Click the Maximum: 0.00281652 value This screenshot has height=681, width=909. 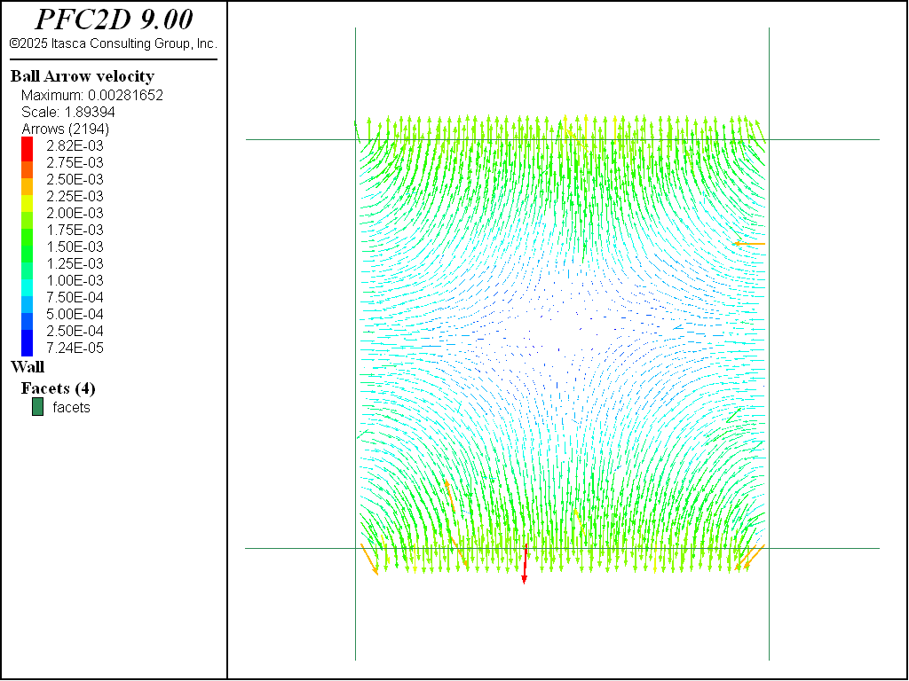(x=92, y=95)
